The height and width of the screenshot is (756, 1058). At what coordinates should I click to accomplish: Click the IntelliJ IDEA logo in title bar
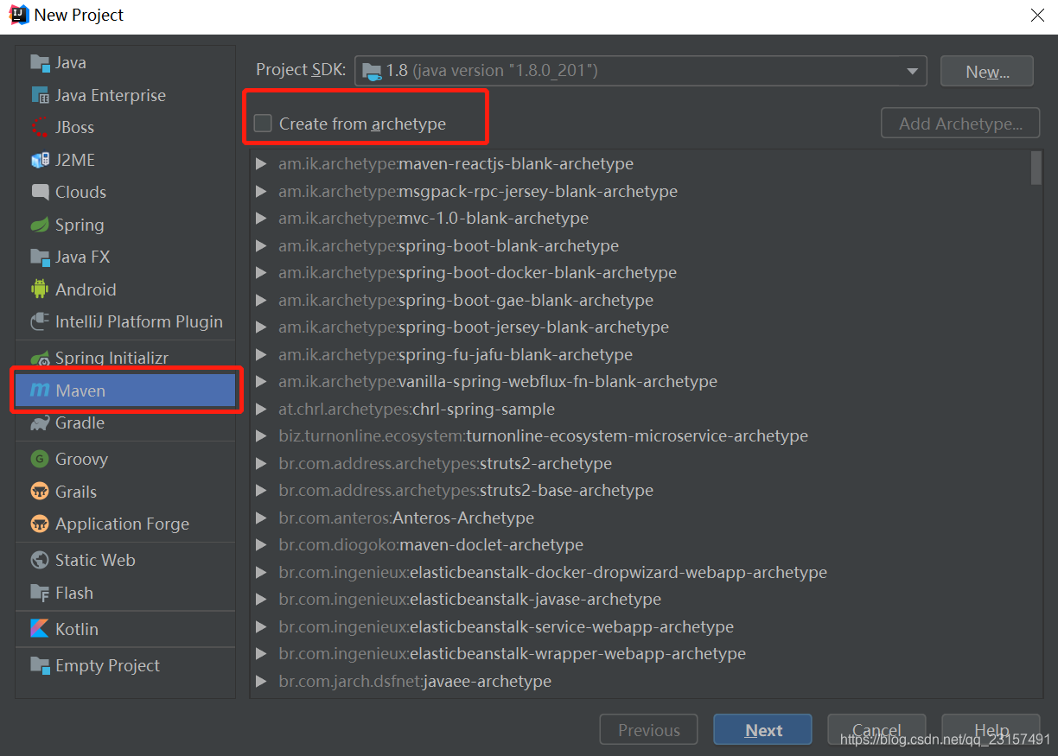coord(19,15)
